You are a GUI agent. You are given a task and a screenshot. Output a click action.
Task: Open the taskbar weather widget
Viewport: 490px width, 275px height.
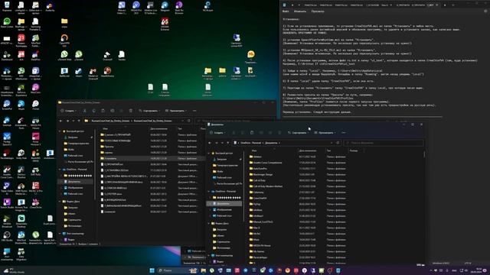point(14,270)
